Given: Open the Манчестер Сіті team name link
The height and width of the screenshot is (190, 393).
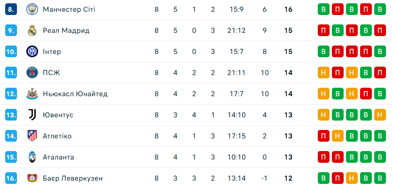Looking at the screenshot, I should pyautogui.click(x=69, y=9).
